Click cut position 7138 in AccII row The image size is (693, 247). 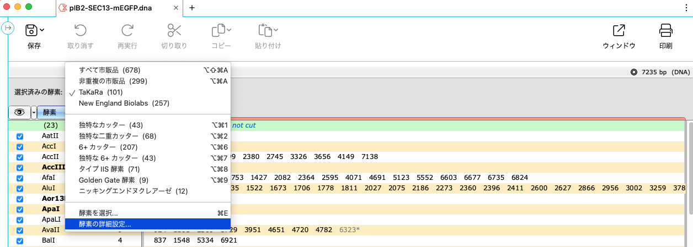click(x=370, y=157)
